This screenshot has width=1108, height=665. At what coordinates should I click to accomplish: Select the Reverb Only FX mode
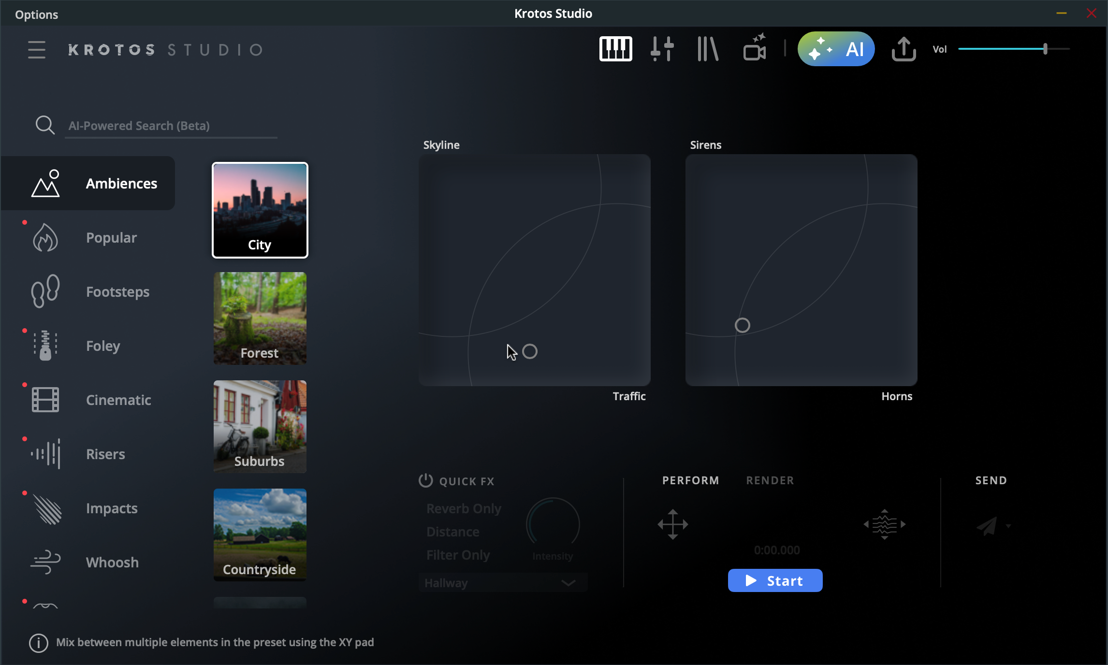click(464, 508)
